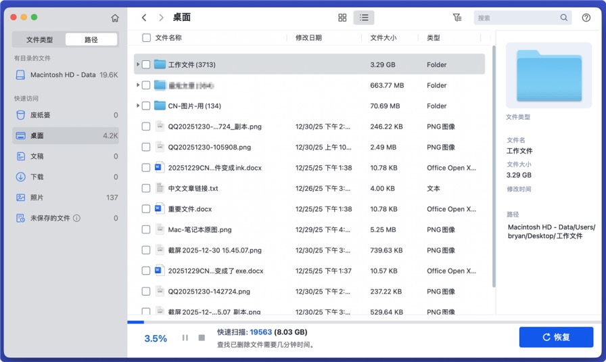Open 下载 in quick access

66,177
